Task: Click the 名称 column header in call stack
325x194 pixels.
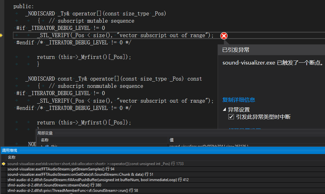Action: (12, 157)
